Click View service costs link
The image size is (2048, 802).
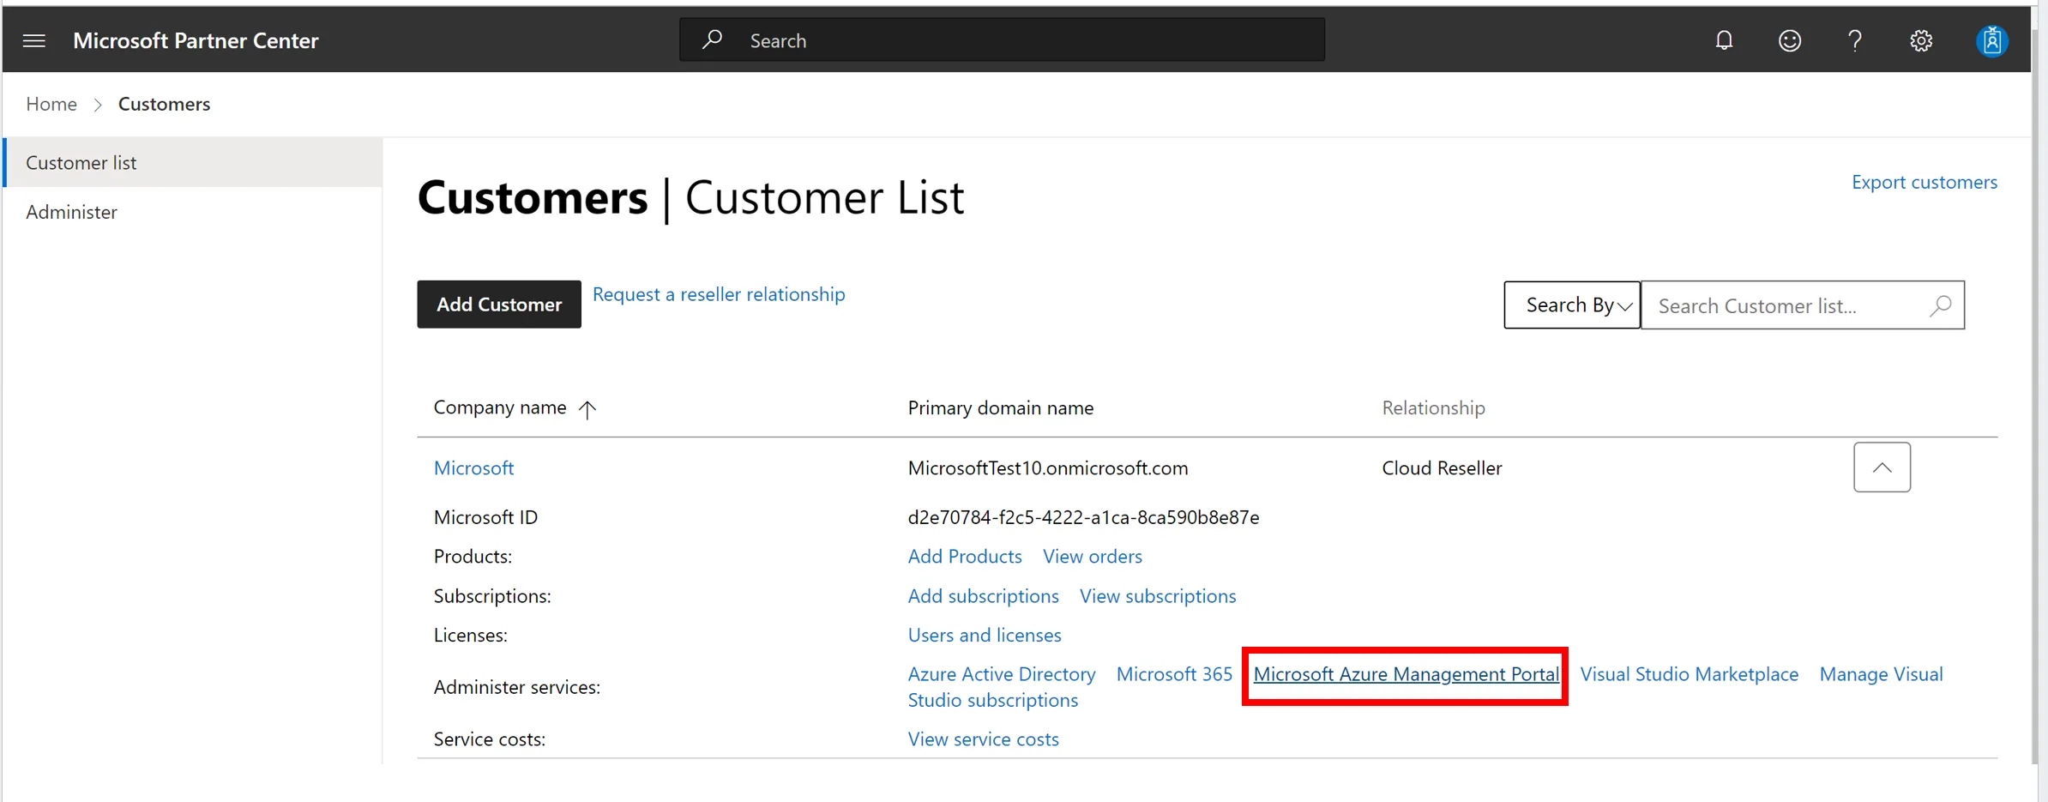[x=983, y=739]
